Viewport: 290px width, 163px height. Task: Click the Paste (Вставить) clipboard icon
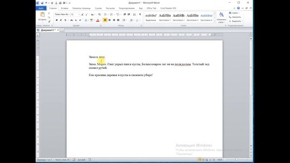[x=43, y=14]
